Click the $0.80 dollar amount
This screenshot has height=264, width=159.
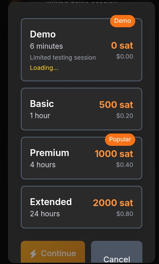125,214
